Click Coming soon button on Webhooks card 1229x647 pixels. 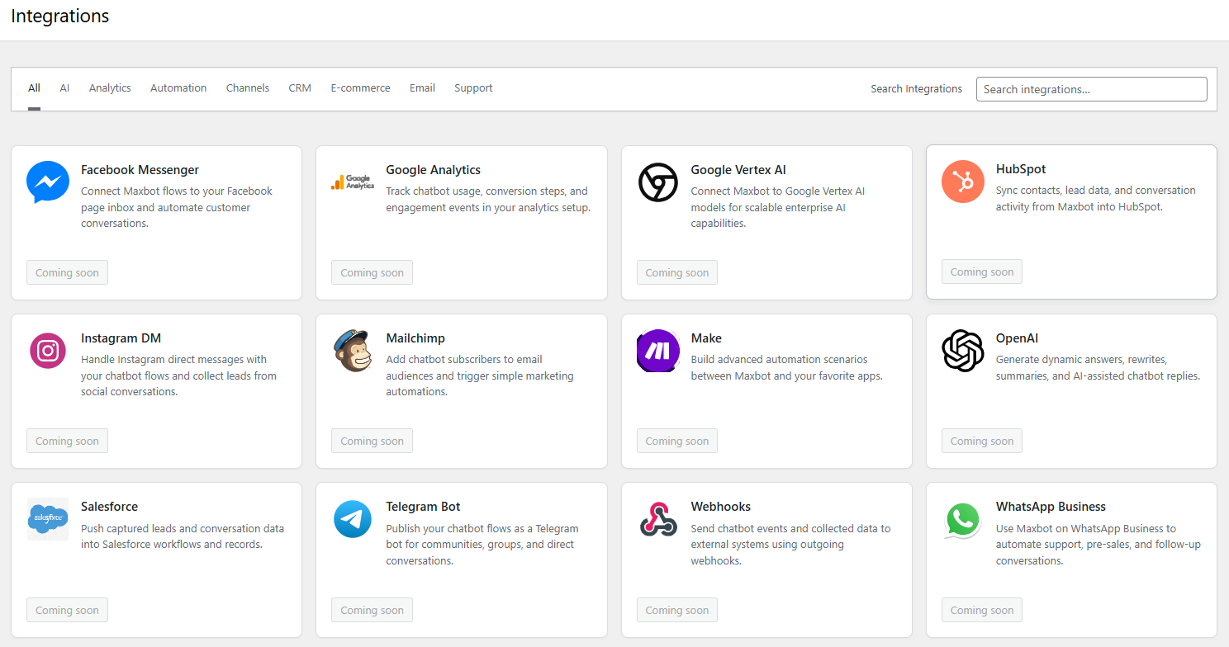tap(676, 611)
